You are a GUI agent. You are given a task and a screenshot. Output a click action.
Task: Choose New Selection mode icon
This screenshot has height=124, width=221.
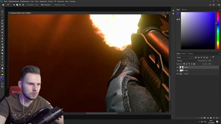[x=14, y=5]
